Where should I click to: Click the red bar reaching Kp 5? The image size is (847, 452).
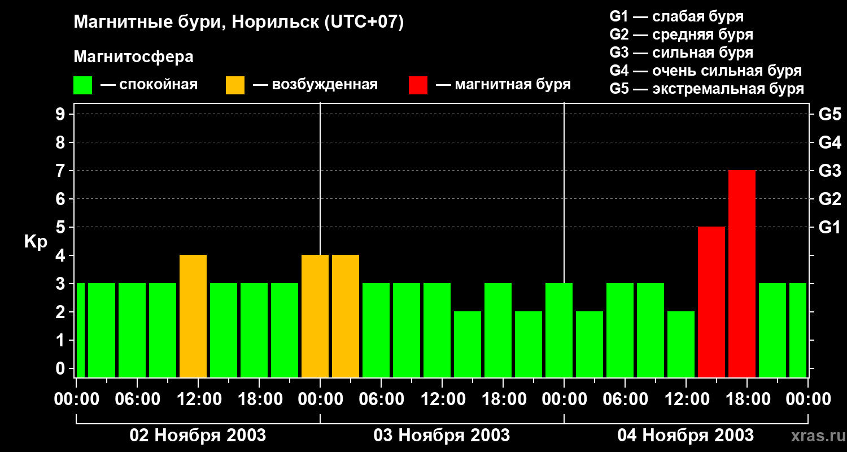tap(711, 302)
